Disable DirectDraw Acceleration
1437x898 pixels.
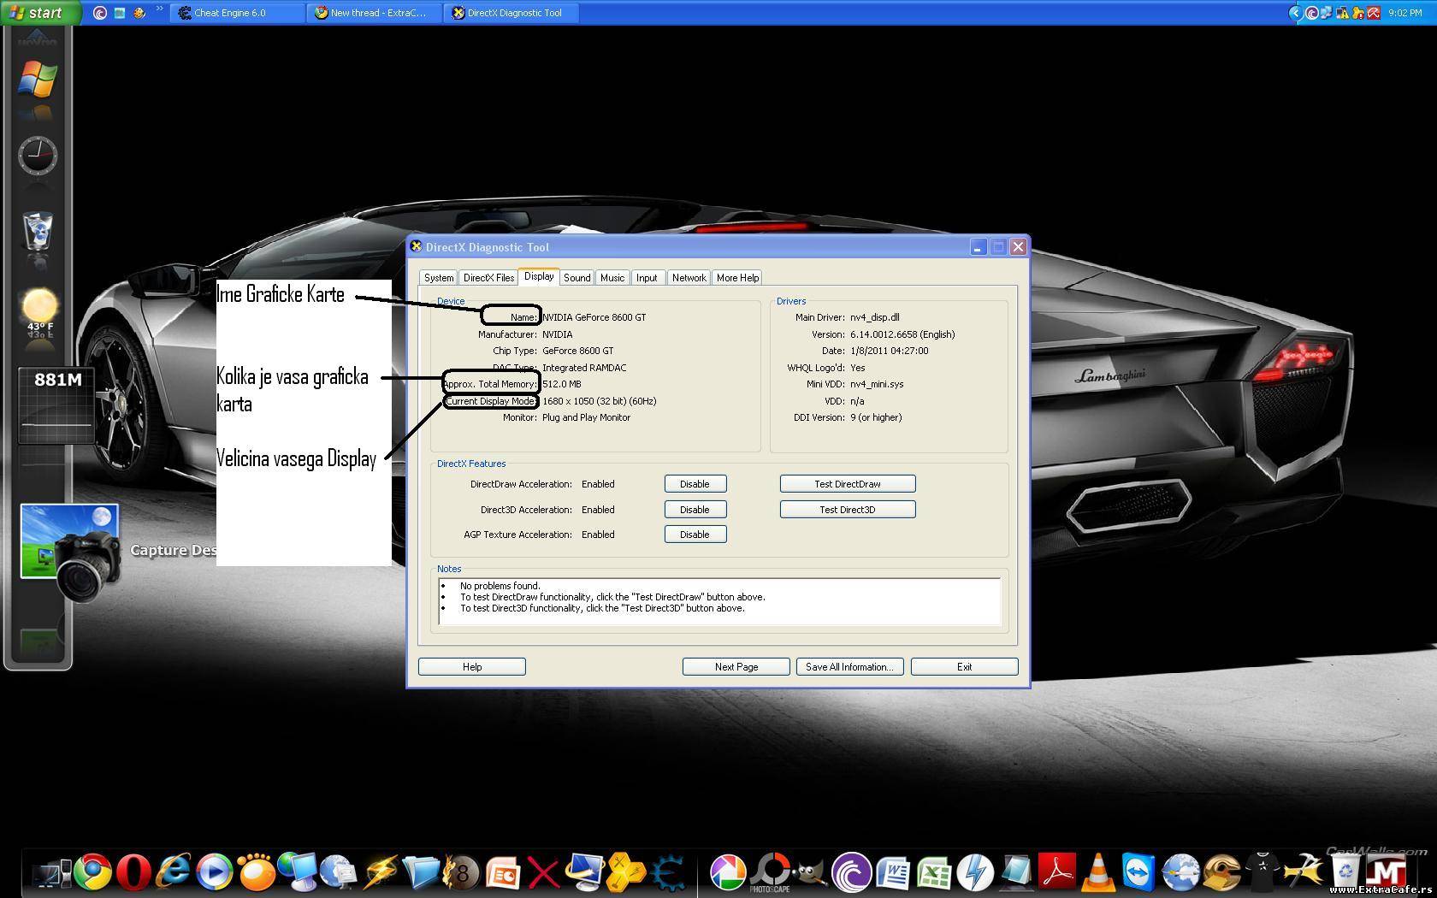pos(695,484)
